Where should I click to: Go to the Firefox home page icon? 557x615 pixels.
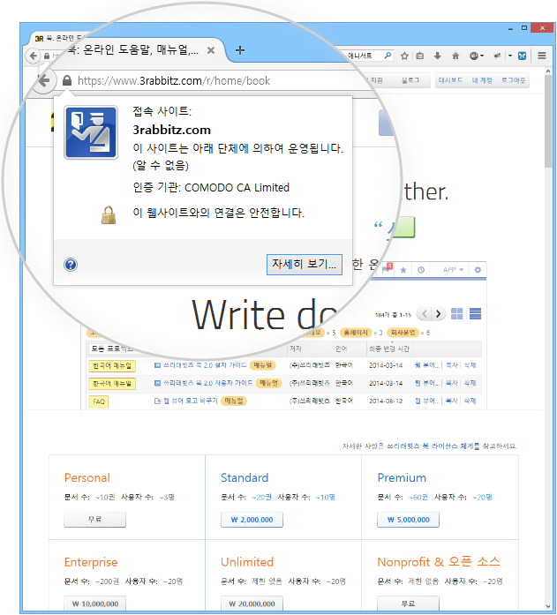click(455, 56)
